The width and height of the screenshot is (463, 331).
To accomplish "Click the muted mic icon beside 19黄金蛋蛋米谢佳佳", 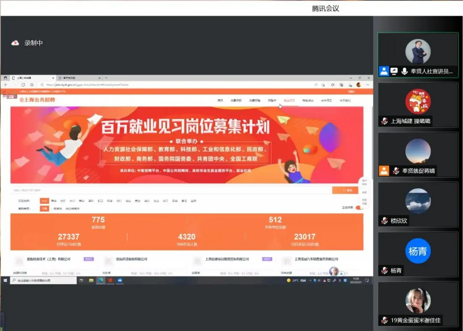I will [385, 320].
